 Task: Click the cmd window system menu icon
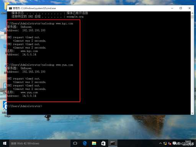coord(10,8)
